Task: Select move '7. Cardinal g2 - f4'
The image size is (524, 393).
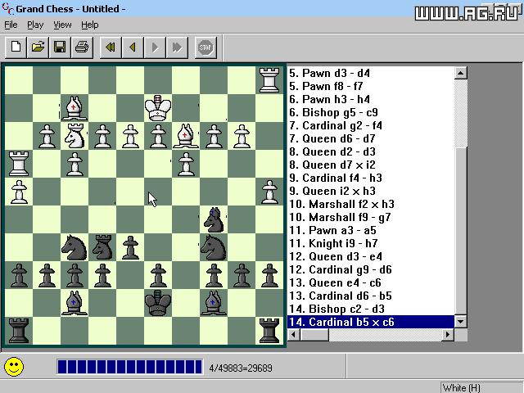Action: pos(371,125)
